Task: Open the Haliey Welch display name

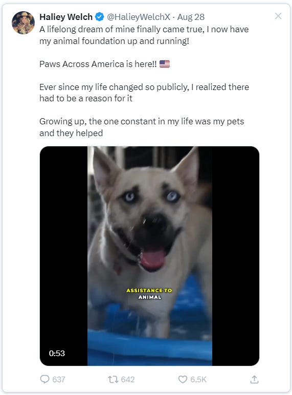Action: pos(66,17)
